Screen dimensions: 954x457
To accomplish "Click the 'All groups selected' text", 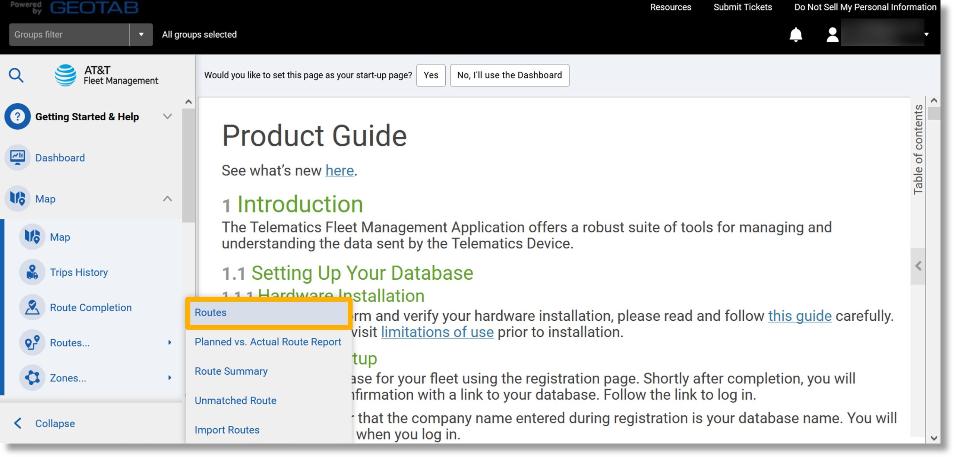I will [x=199, y=35].
